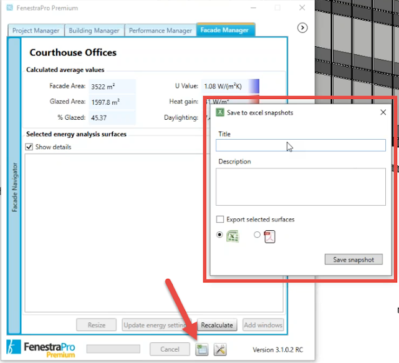Click the Glazed Area value 1597.8 m²
Viewport: 399px width, 363px height.
point(112,102)
